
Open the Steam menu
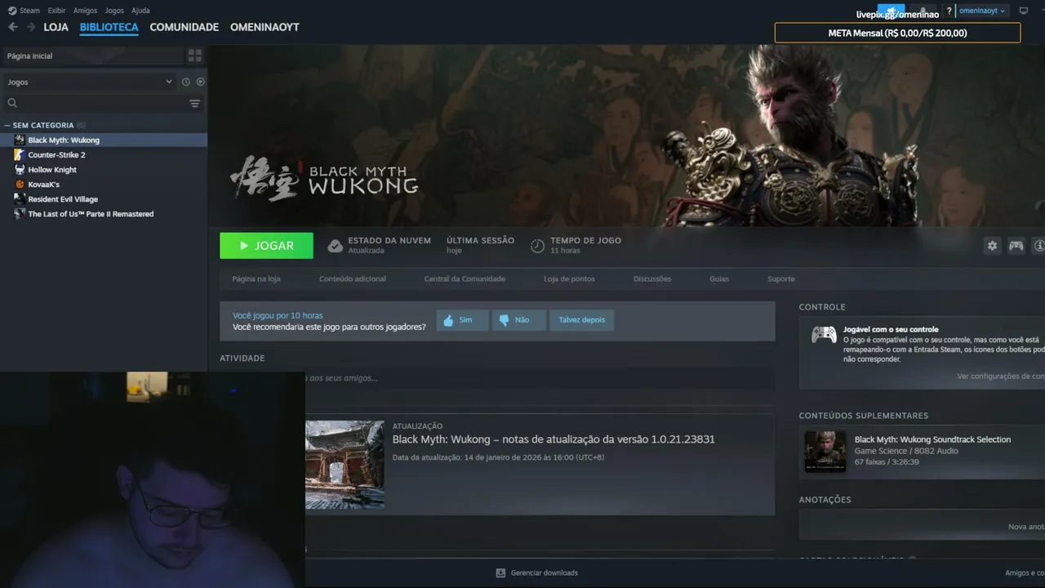click(x=29, y=11)
